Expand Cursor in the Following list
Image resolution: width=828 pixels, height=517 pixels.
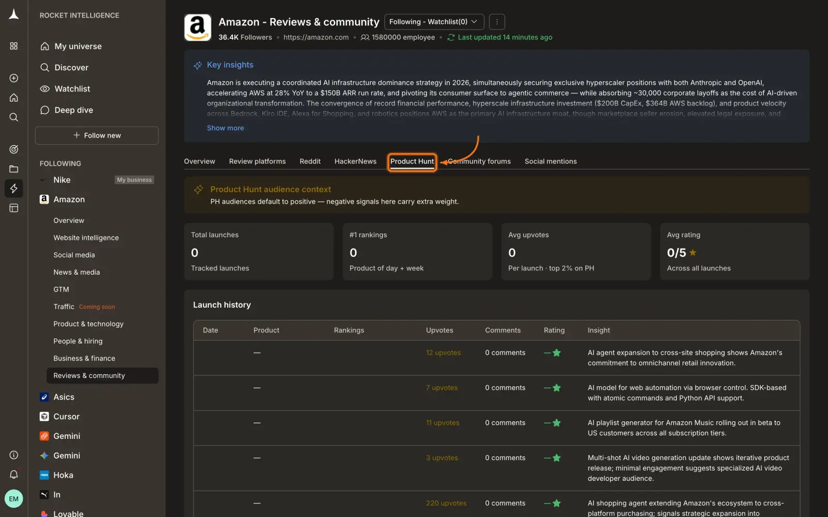pos(66,417)
